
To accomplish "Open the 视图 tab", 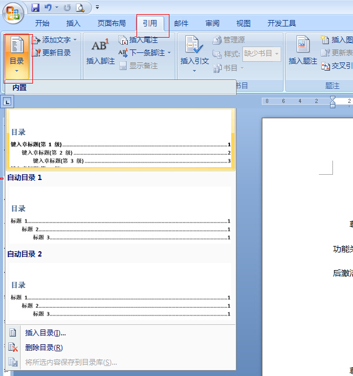I will coord(244,24).
